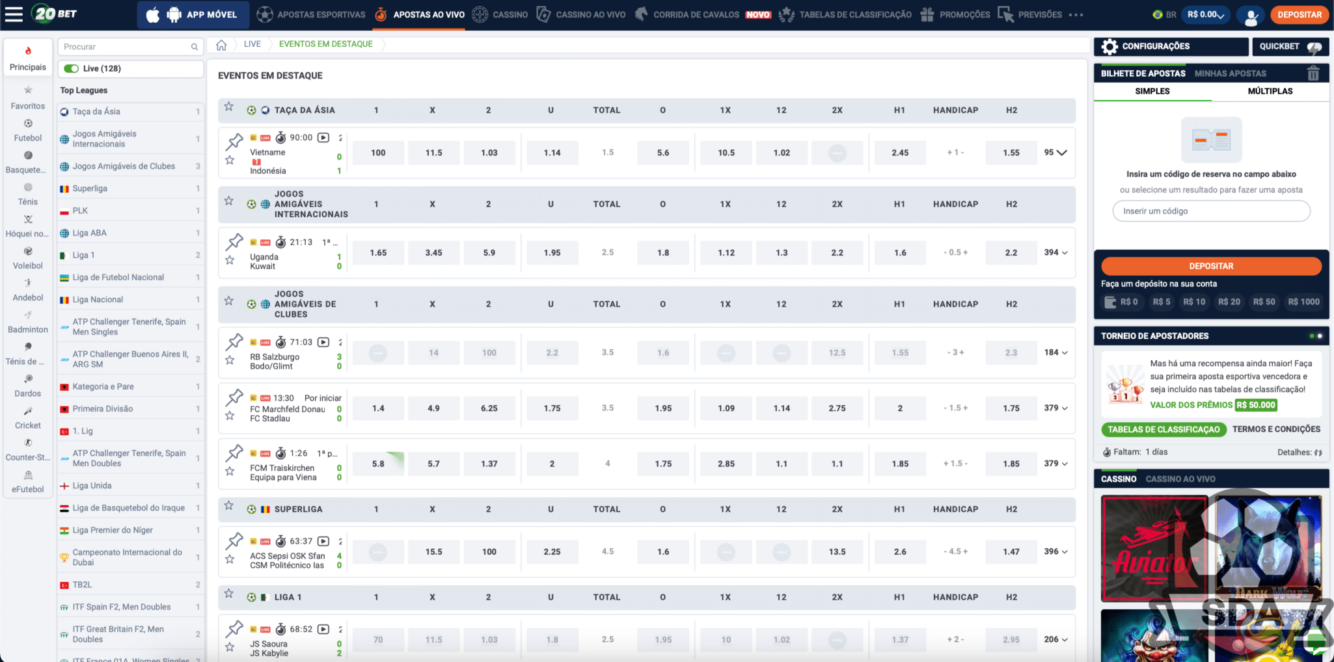Open Cassino ao Vivo menu item
Image resolution: width=1334 pixels, height=662 pixels.
click(x=581, y=14)
